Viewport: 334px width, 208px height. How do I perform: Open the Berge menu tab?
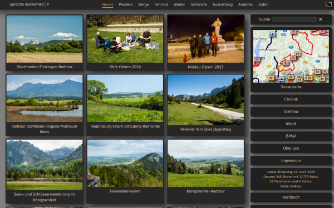point(144,4)
